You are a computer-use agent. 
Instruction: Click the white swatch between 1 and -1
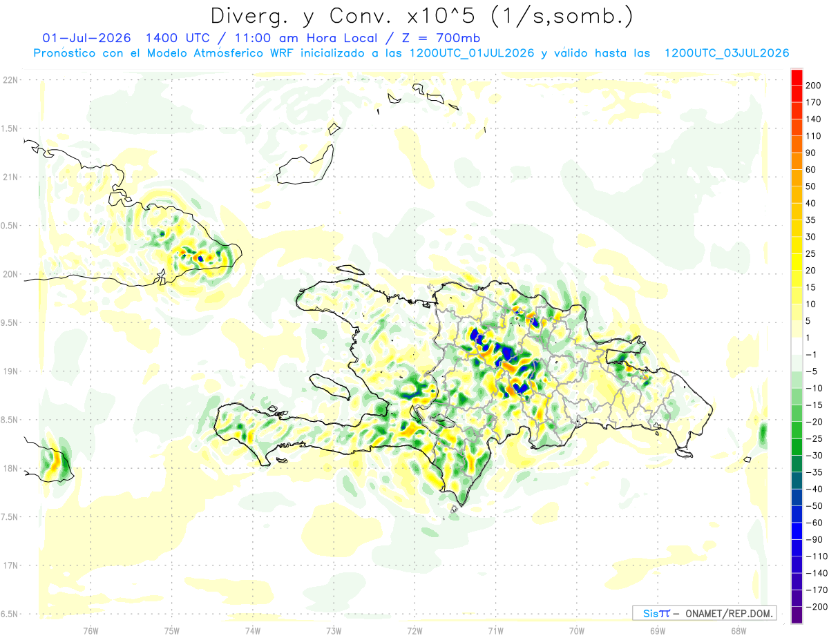tap(797, 347)
